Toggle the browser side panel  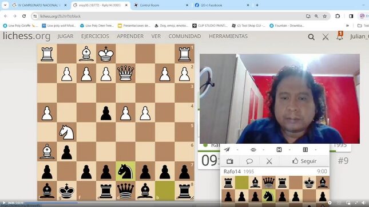coord(351,16)
